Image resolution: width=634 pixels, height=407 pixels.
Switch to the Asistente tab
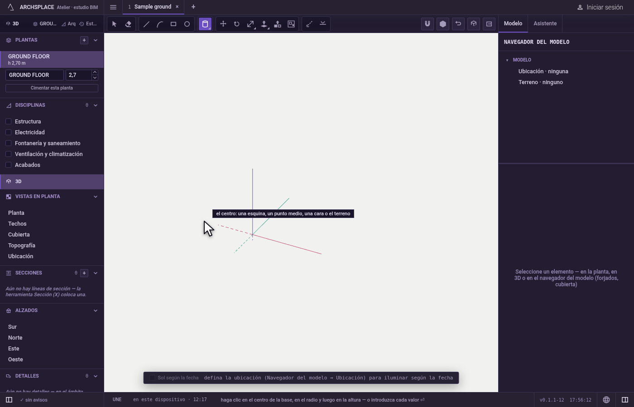click(545, 24)
